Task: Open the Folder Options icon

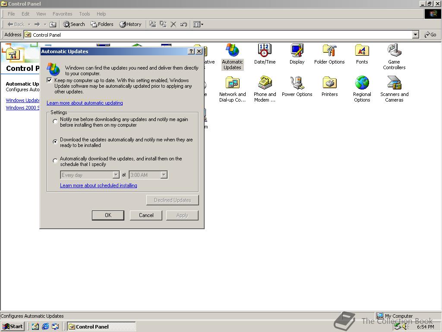Action: tap(329, 54)
